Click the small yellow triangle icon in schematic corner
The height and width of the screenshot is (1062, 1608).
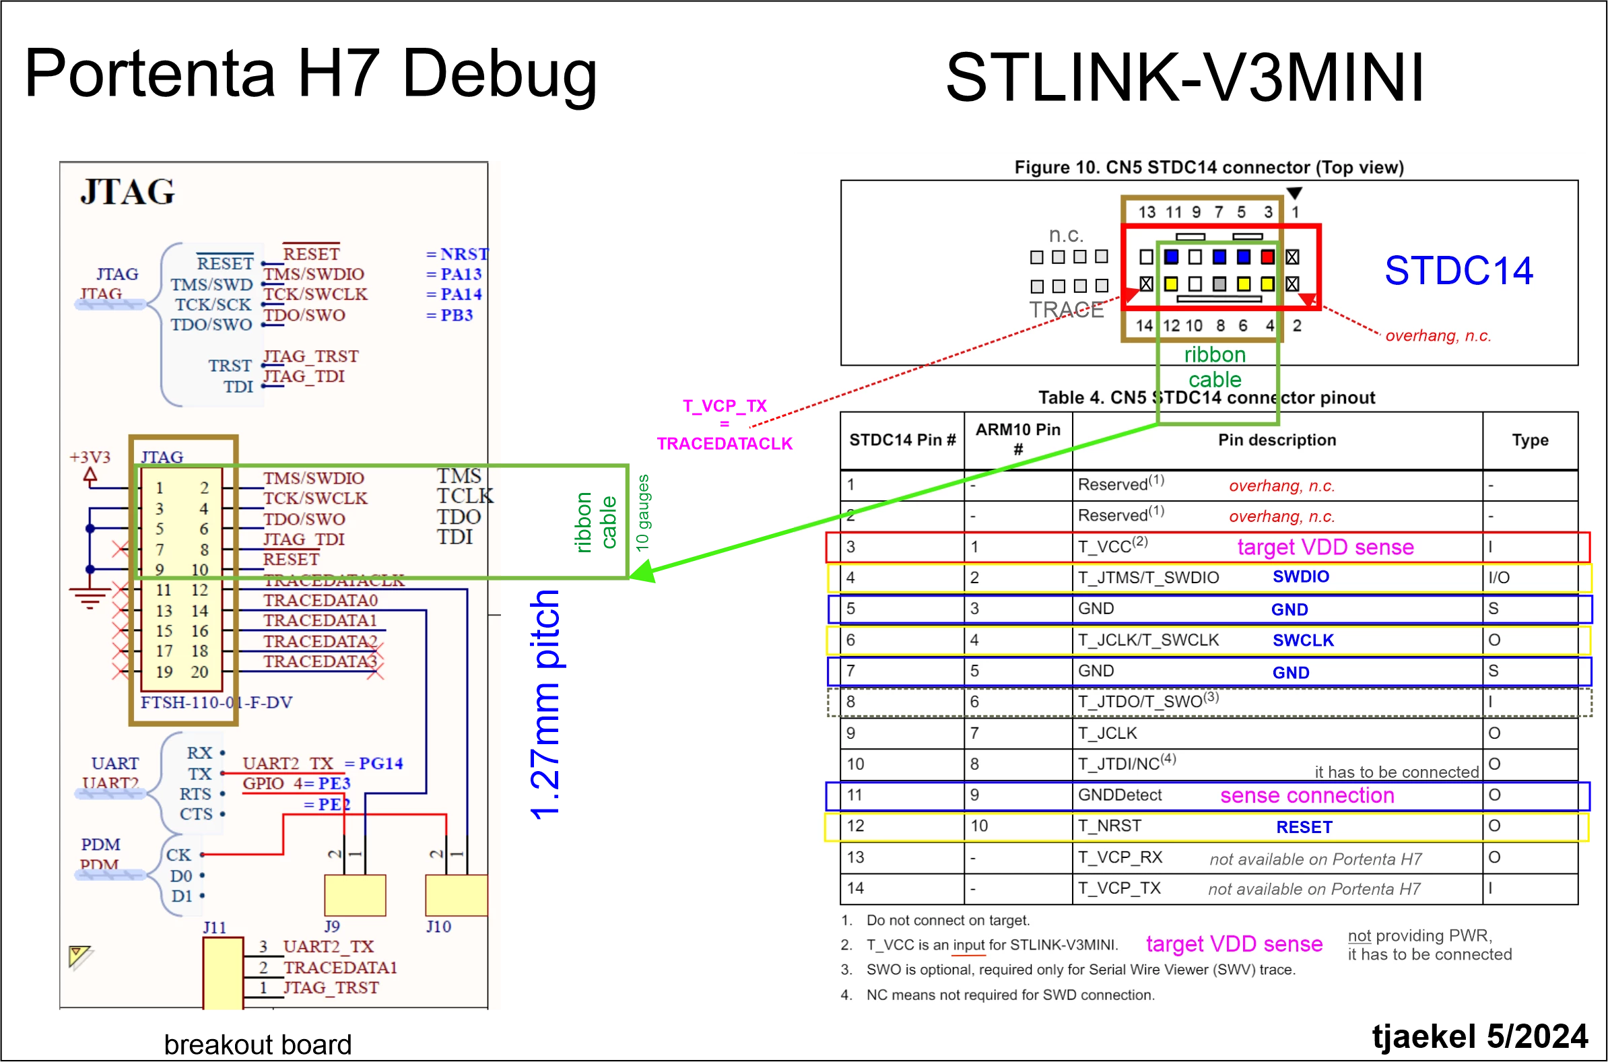tap(80, 957)
